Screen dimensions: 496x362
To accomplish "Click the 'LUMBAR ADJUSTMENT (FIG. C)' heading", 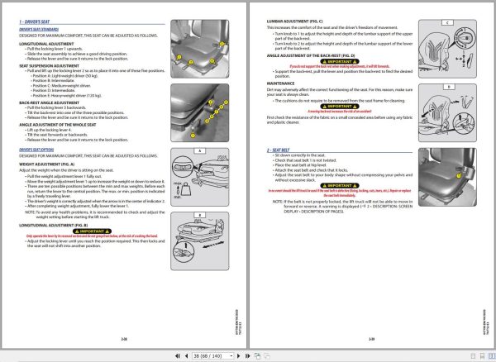I will click(x=295, y=21).
